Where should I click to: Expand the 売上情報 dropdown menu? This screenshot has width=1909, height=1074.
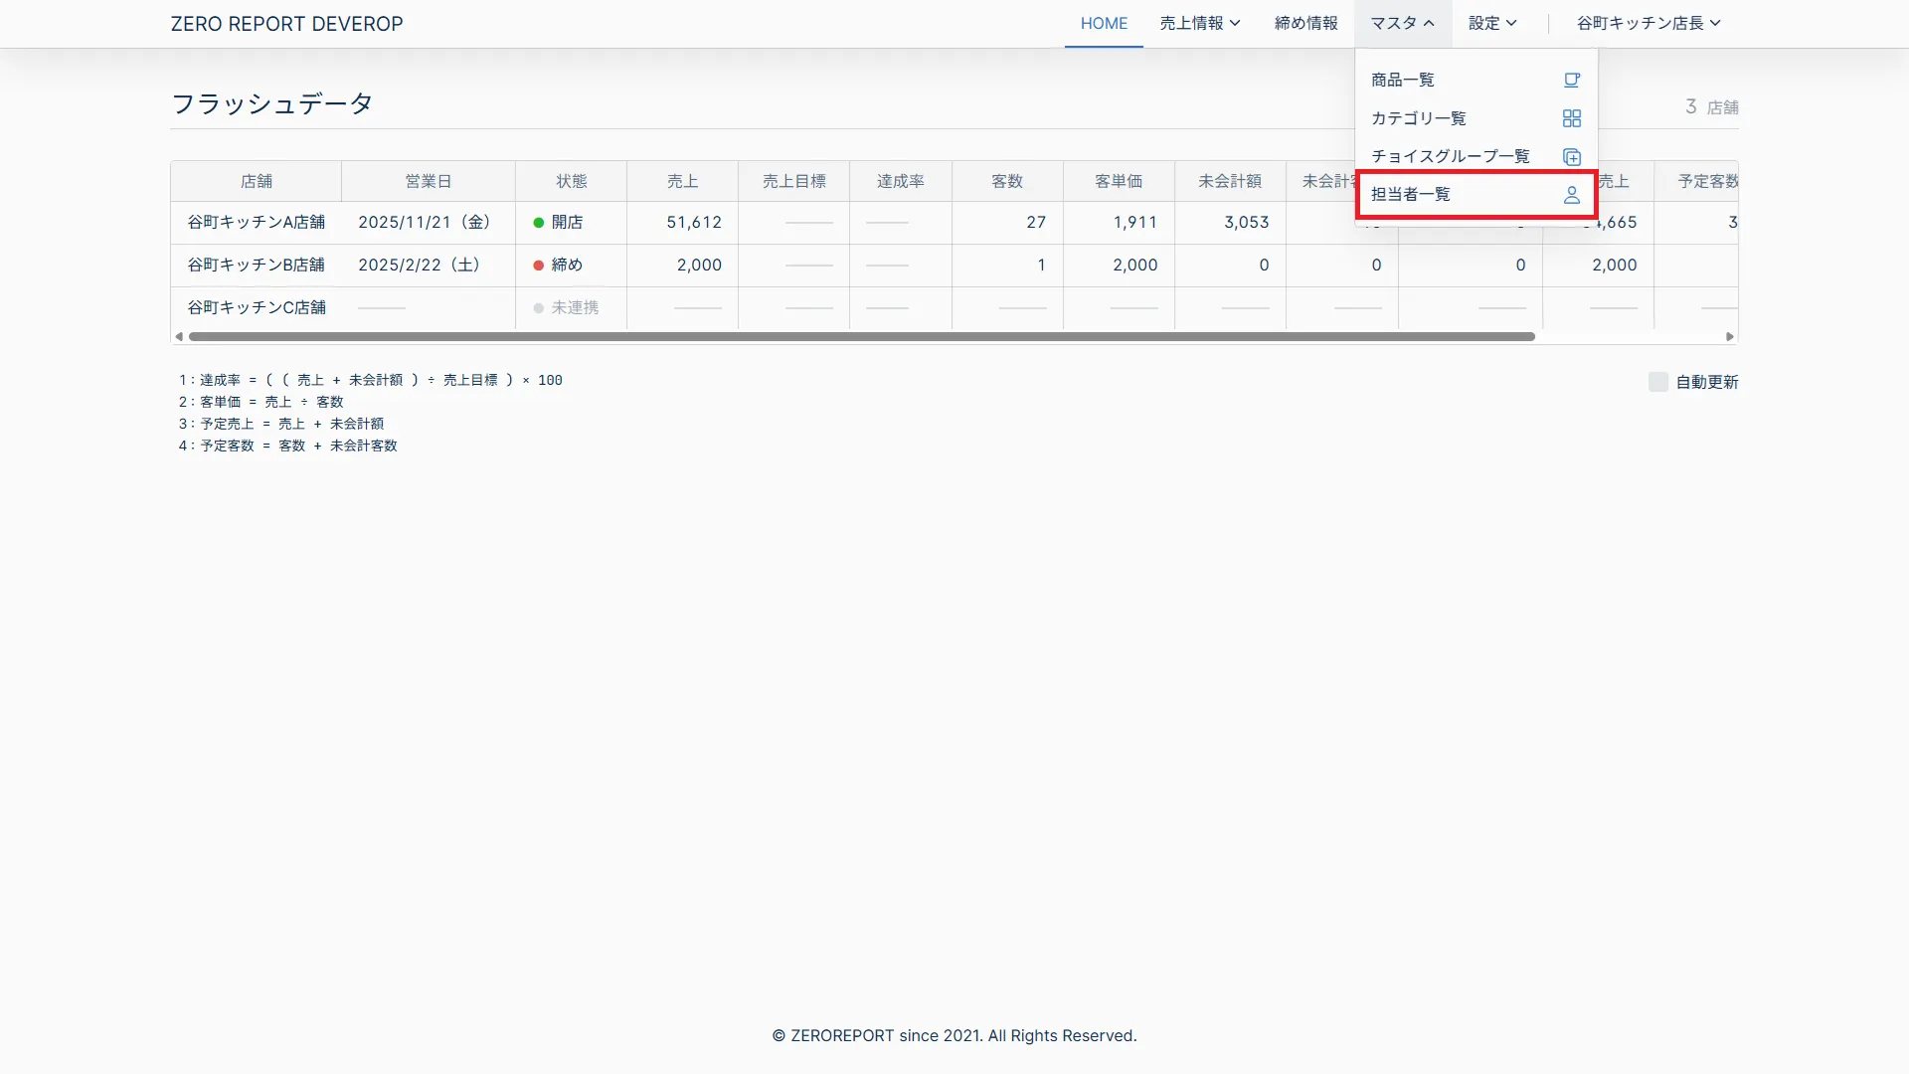pyautogui.click(x=1199, y=23)
